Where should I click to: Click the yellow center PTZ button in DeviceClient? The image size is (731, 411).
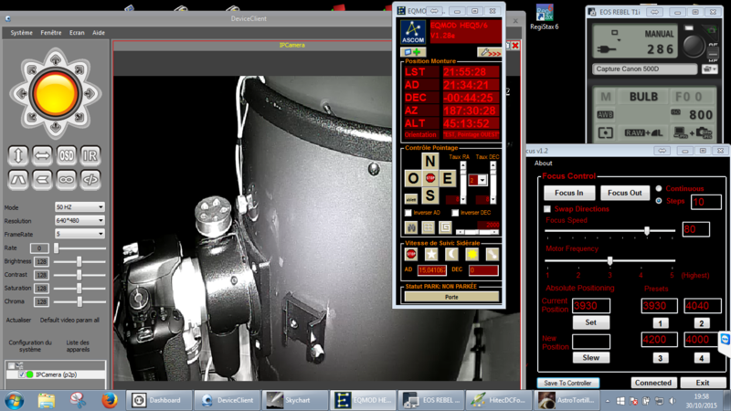(x=55, y=93)
